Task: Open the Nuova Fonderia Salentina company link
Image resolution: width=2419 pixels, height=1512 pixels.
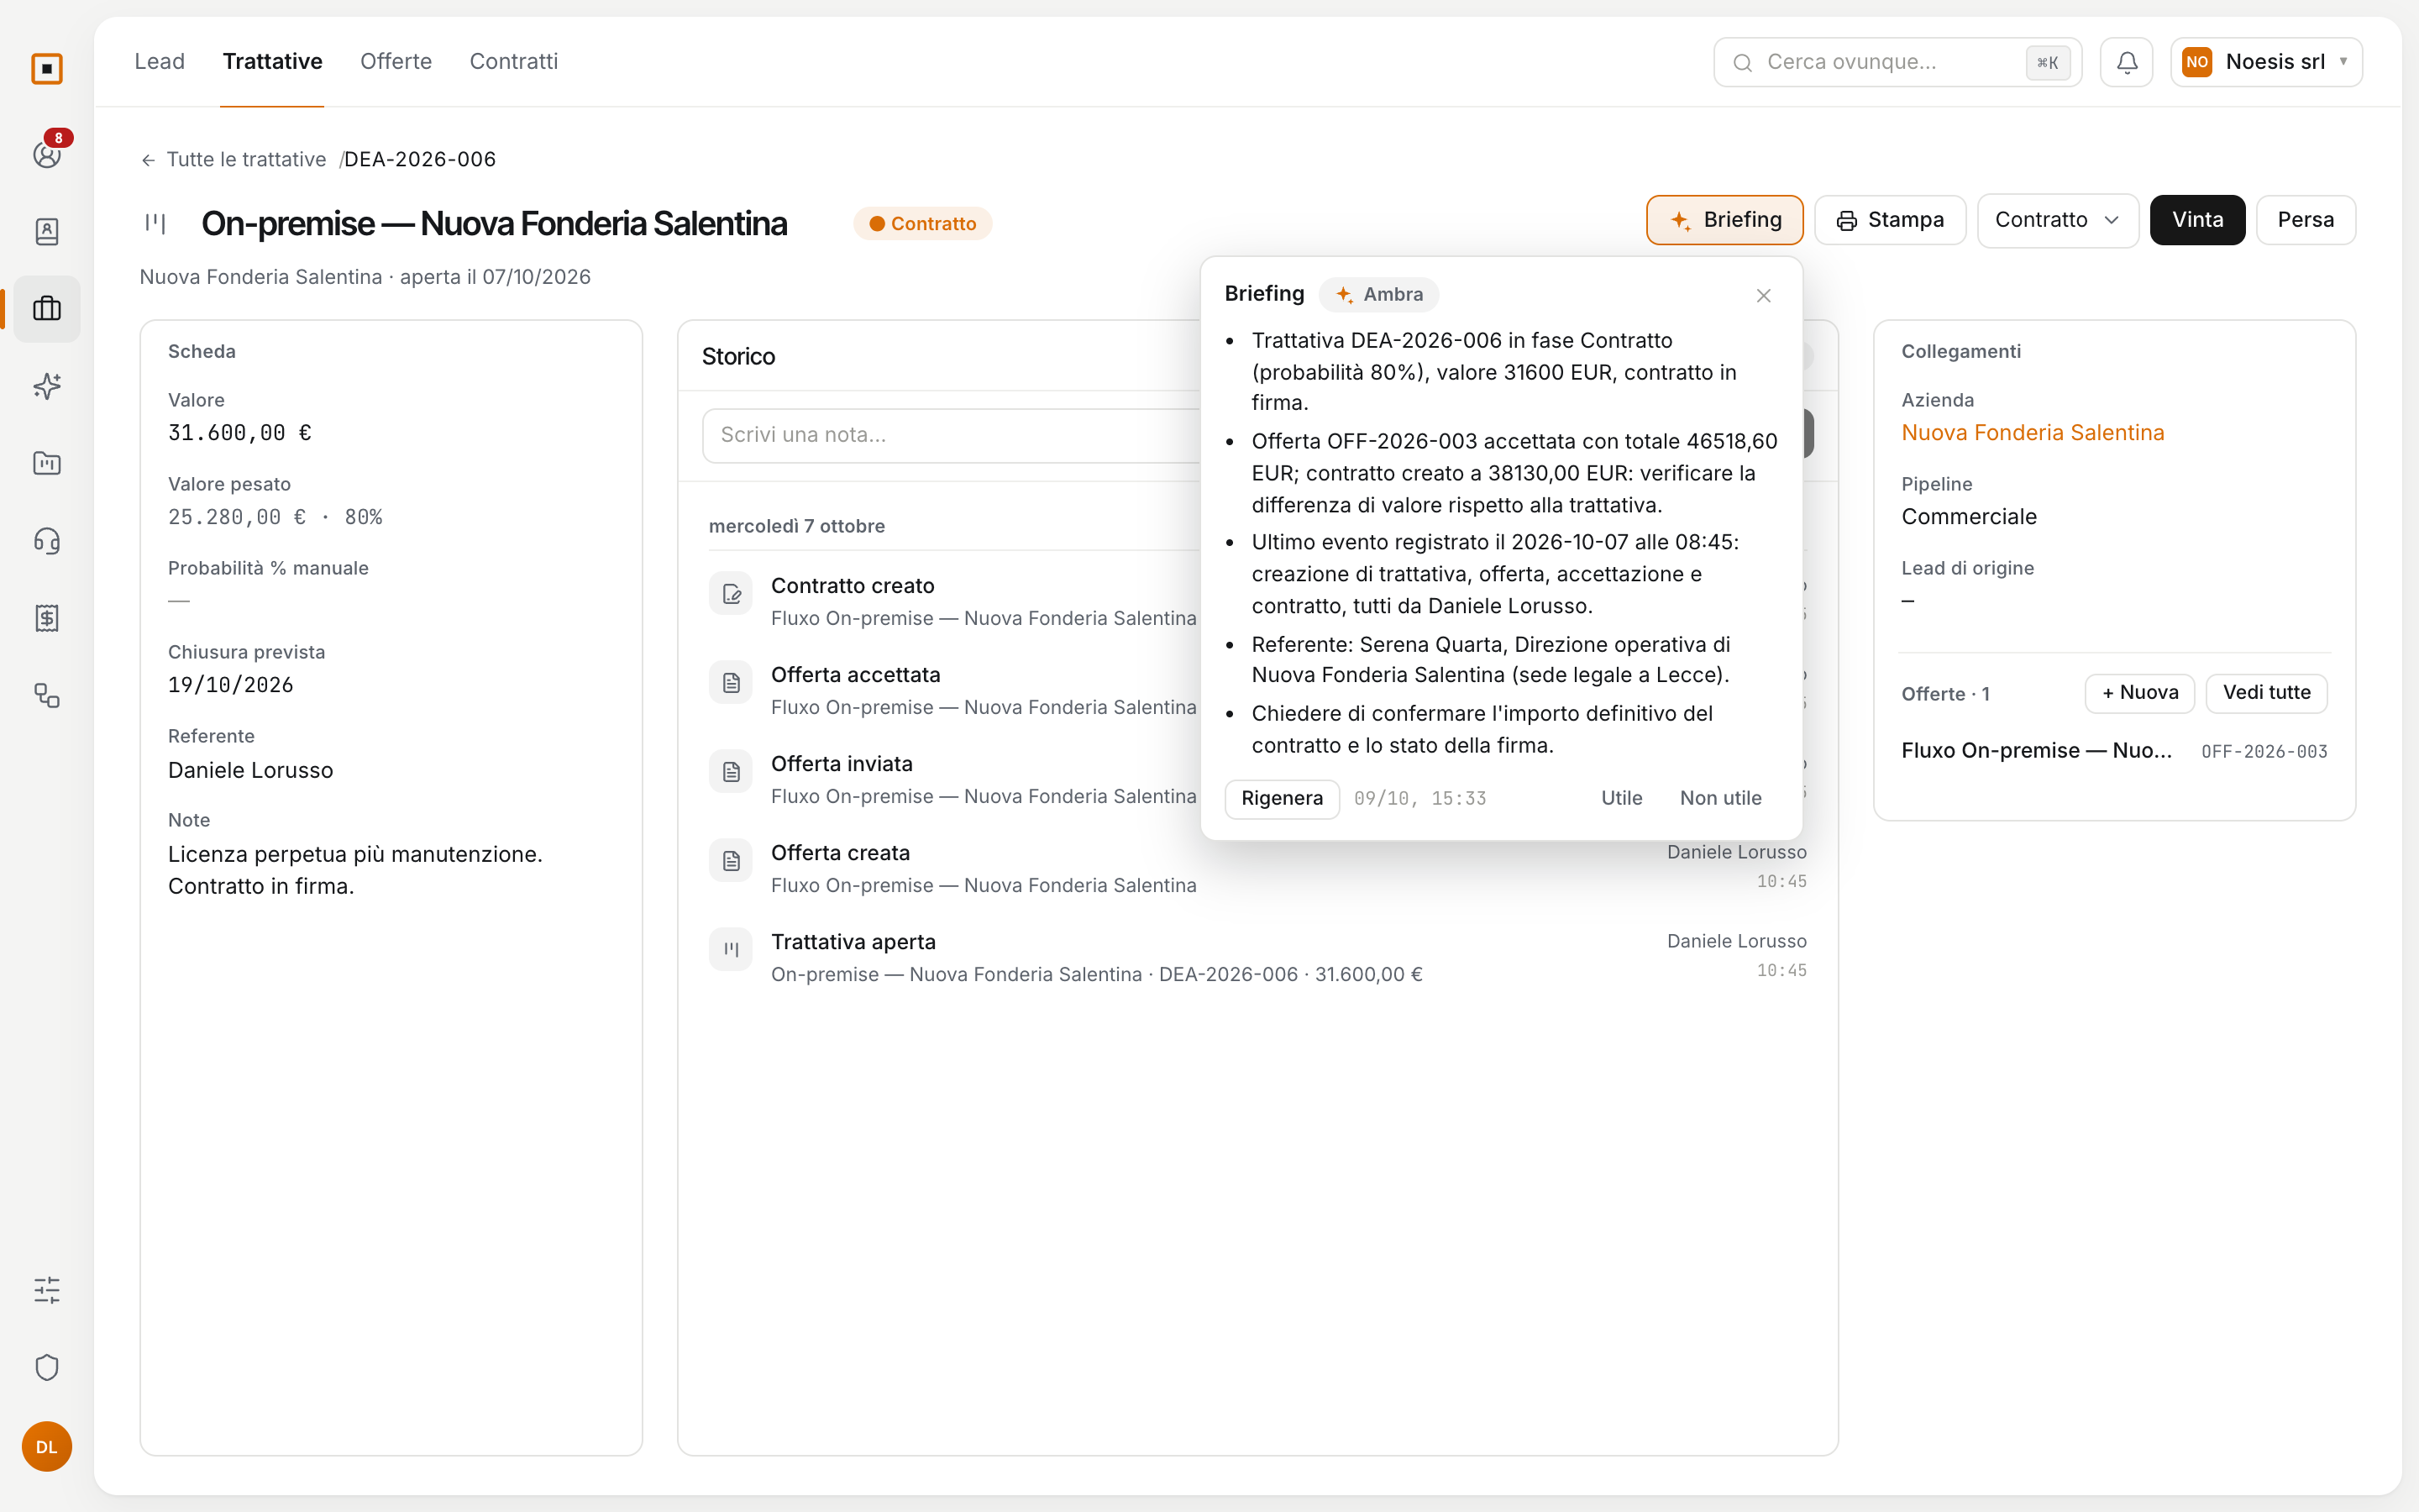Action: click(x=2032, y=433)
